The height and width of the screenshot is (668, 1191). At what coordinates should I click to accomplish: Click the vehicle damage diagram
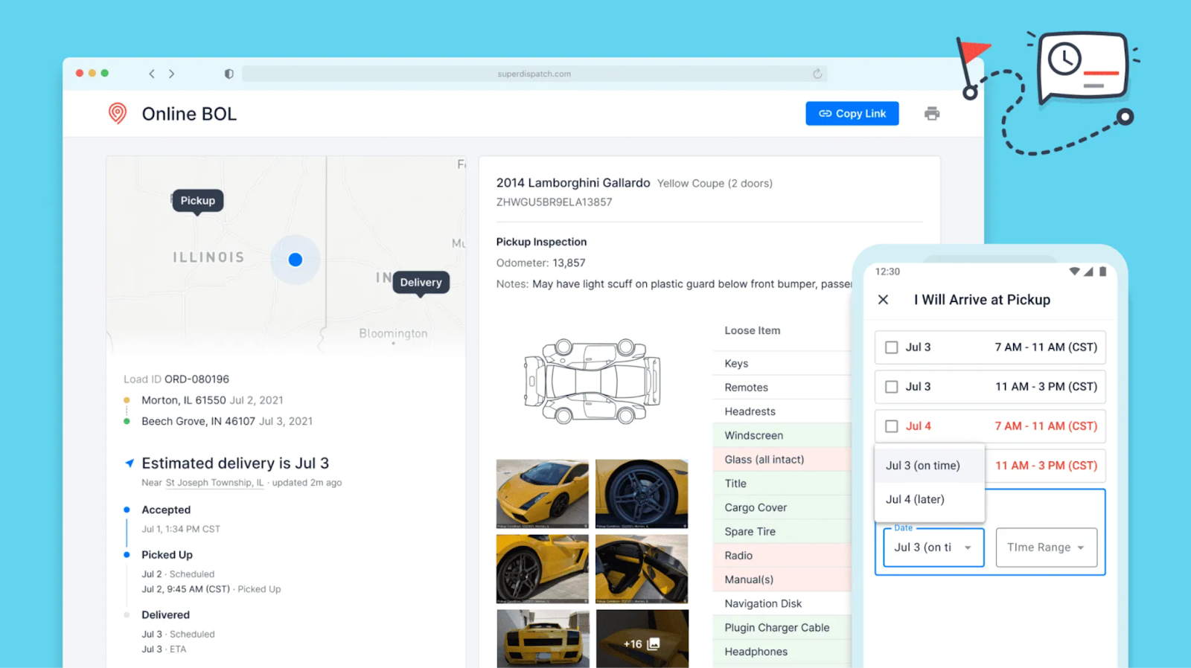click(x=593, y=381)
